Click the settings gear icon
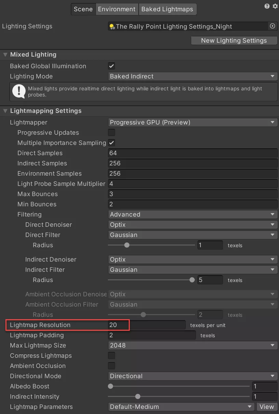279x414 pixels. [x=275, y=6]
